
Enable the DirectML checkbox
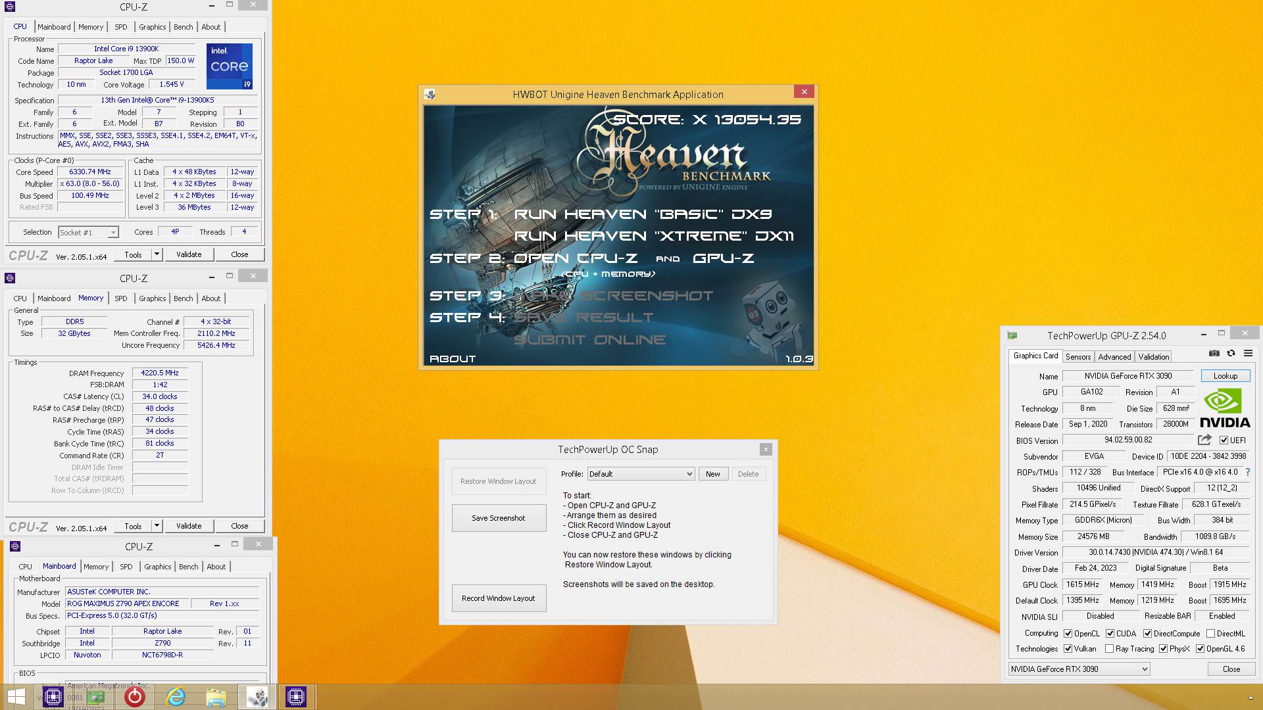click(1210, 634)
